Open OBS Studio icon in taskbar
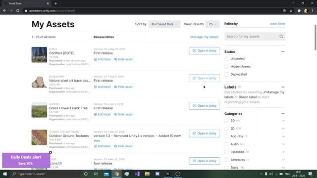 (178, 174)
